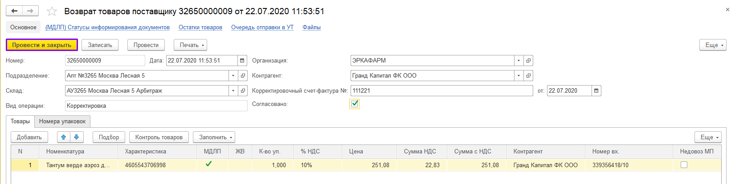Mark document as favorite with star
The height and width of the screenshot is (184, 735).
[52, 12]
